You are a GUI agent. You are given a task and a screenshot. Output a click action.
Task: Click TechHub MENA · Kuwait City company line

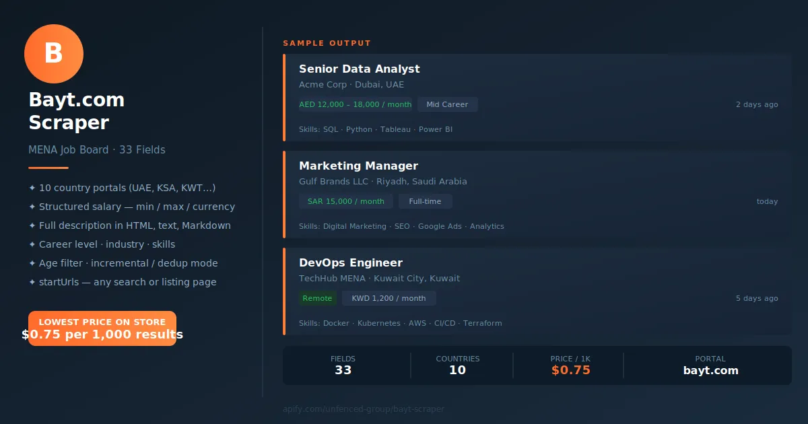coord(380,279)
